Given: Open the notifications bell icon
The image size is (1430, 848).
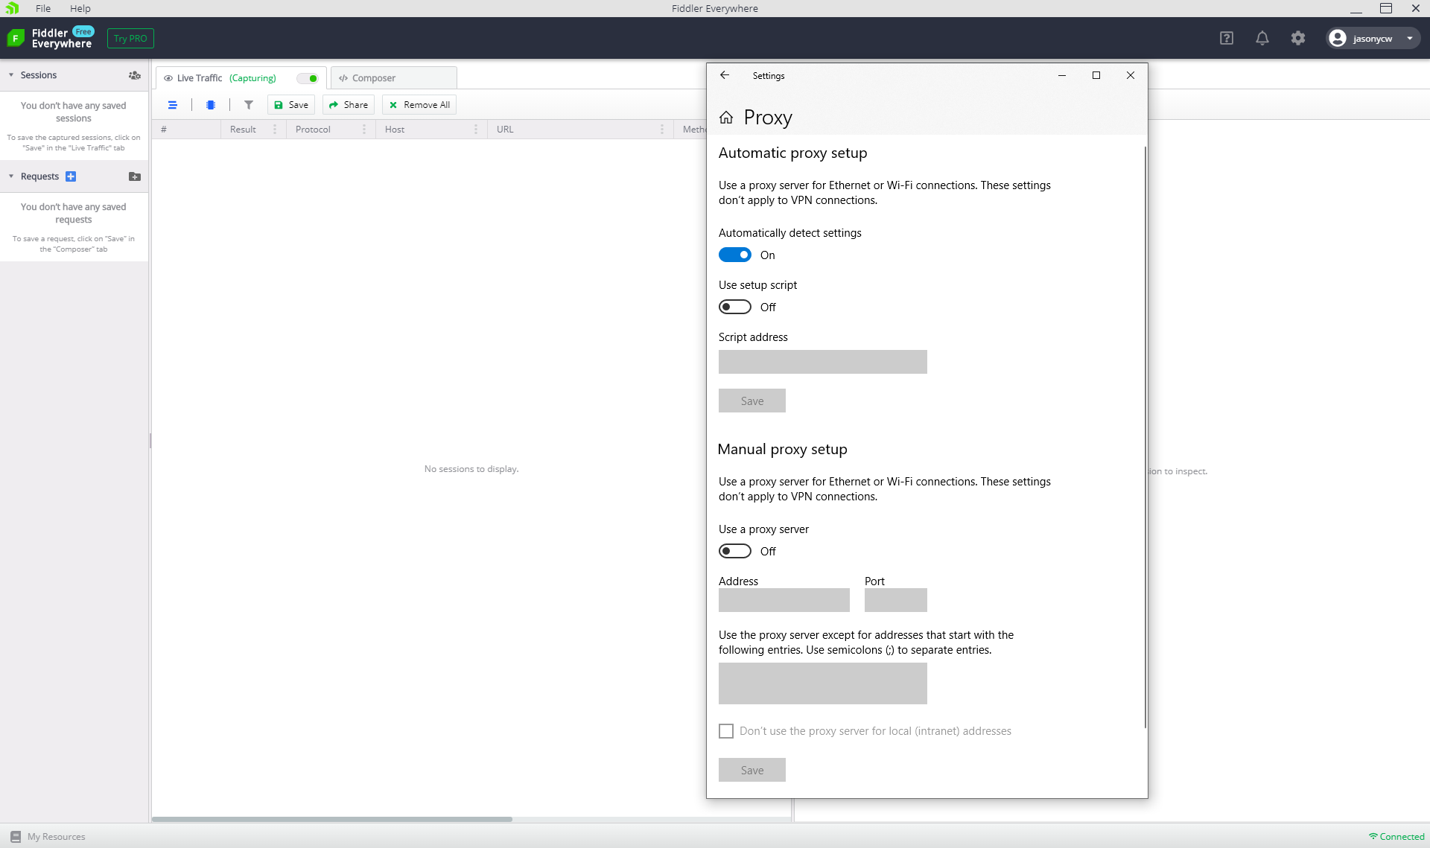Looking at the screenshot, I should point(1262,38).
